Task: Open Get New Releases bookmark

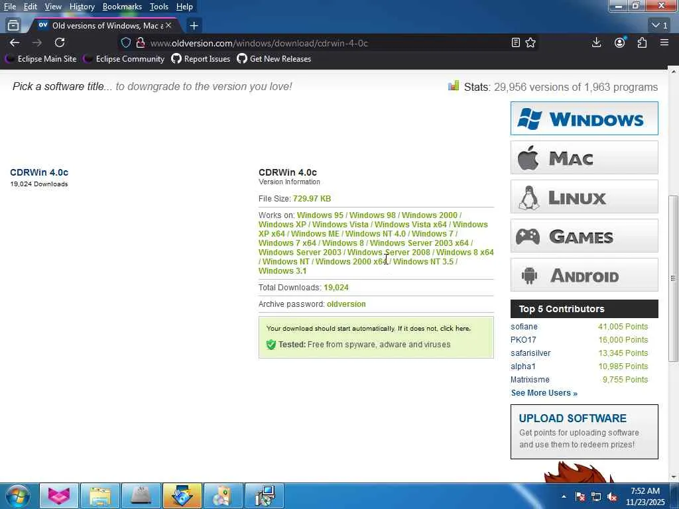Action: (274, 59)
